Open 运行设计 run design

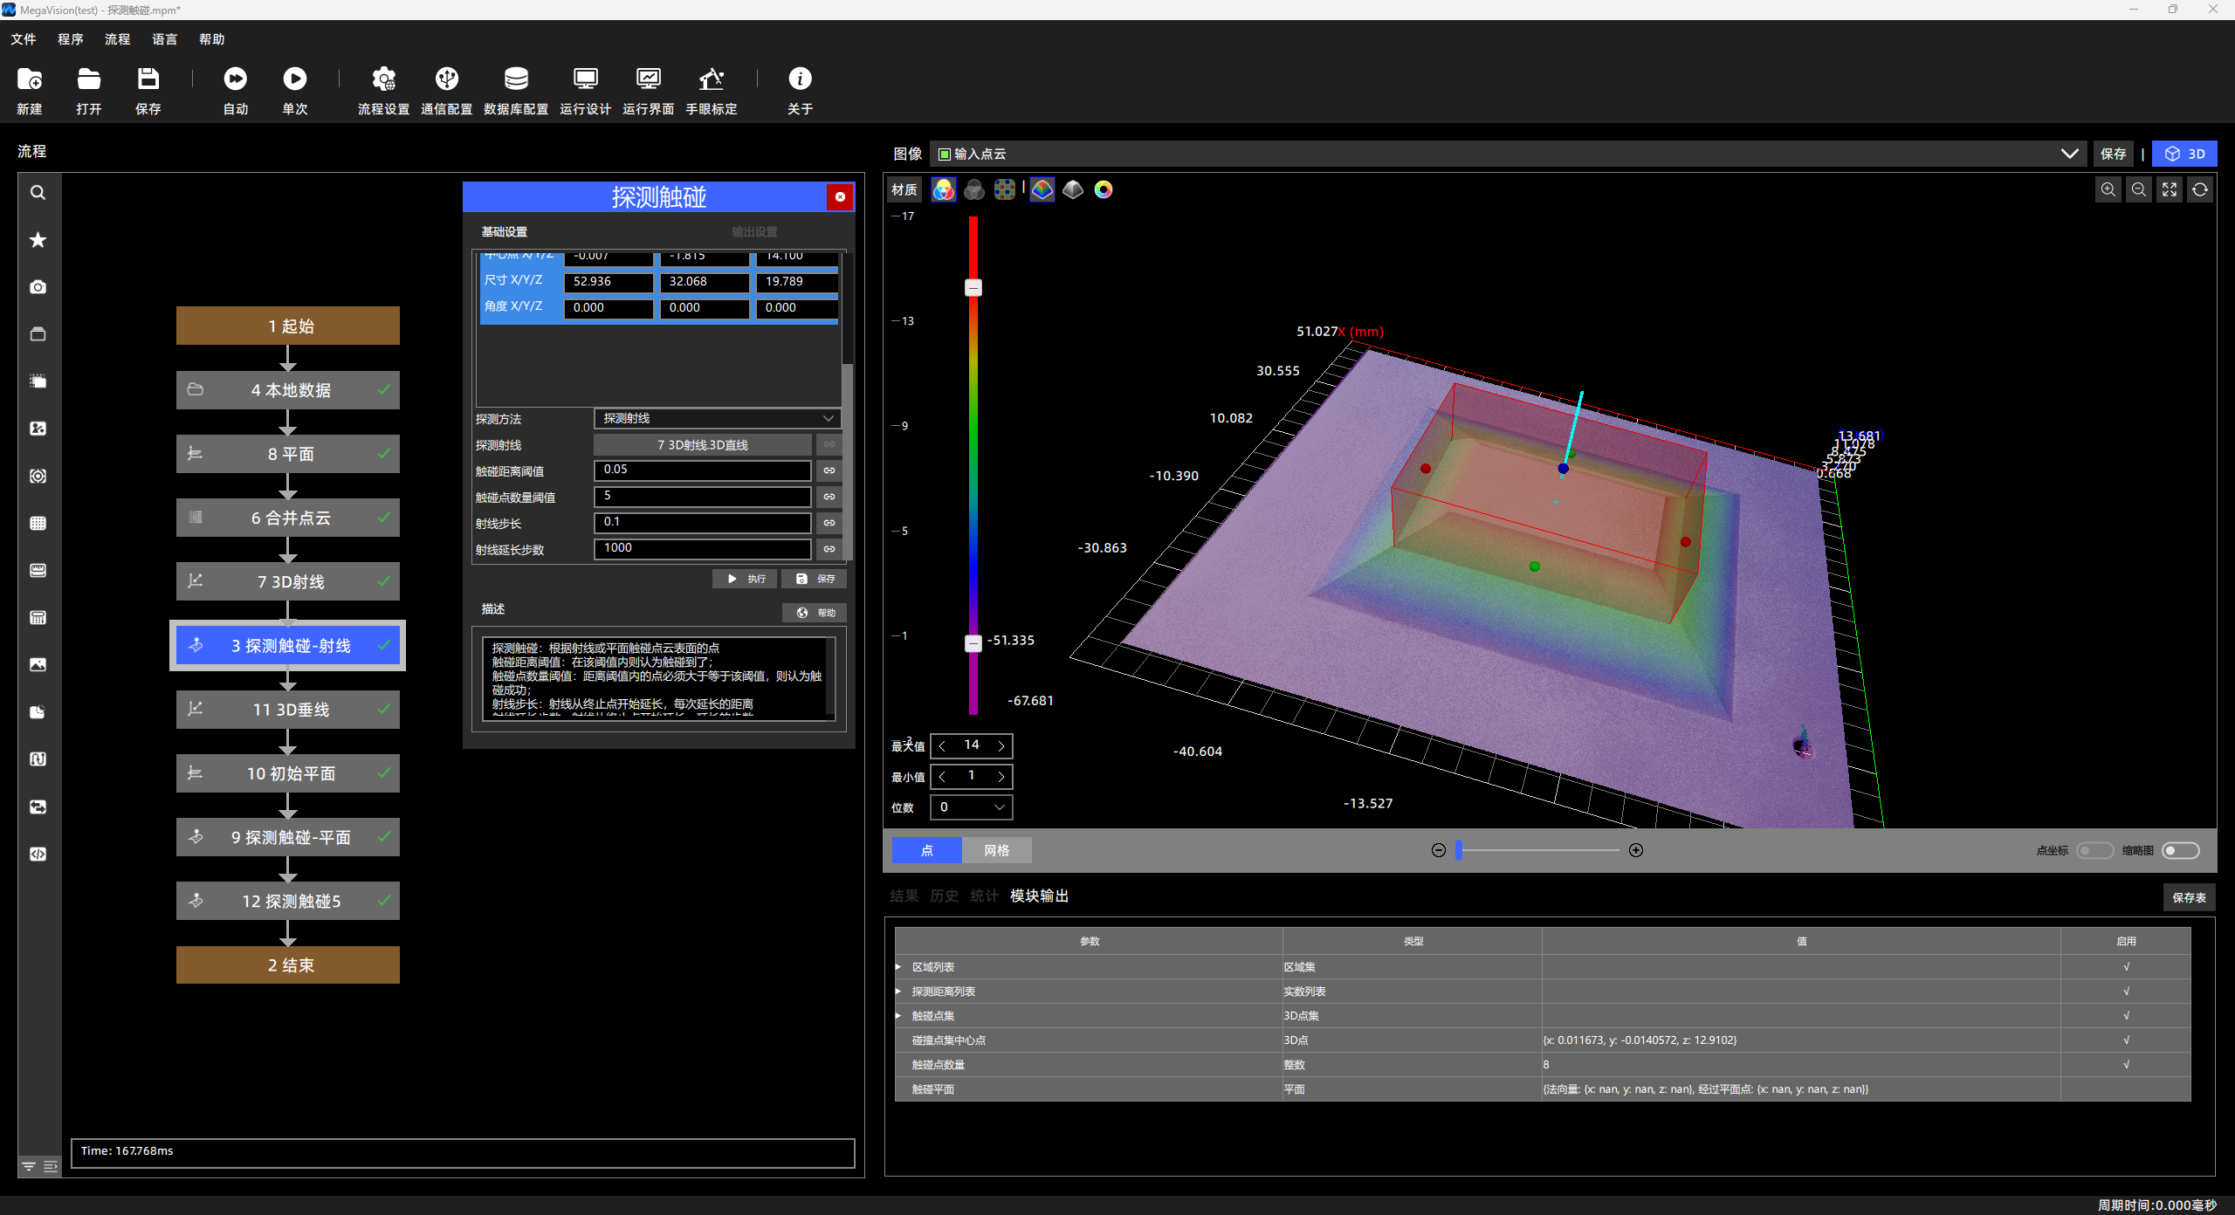(x=586, y=79)
